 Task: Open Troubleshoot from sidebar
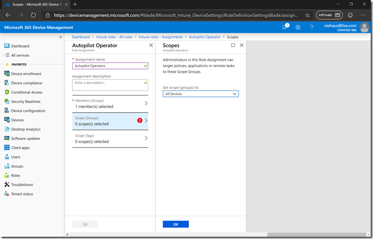click(22, 184)
